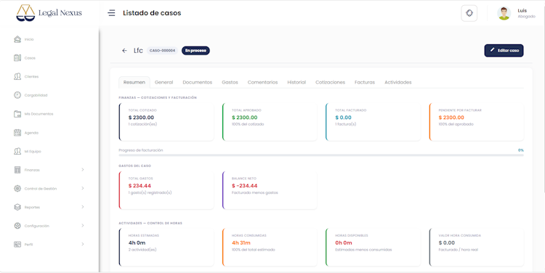Open the Actividades tab
This screenshot has height=273, width=545.
click(398, 82)
